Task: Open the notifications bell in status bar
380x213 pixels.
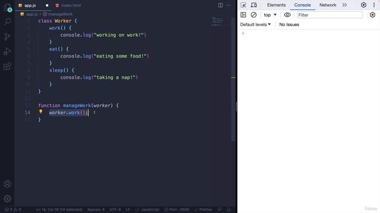Action: [229, 209]
